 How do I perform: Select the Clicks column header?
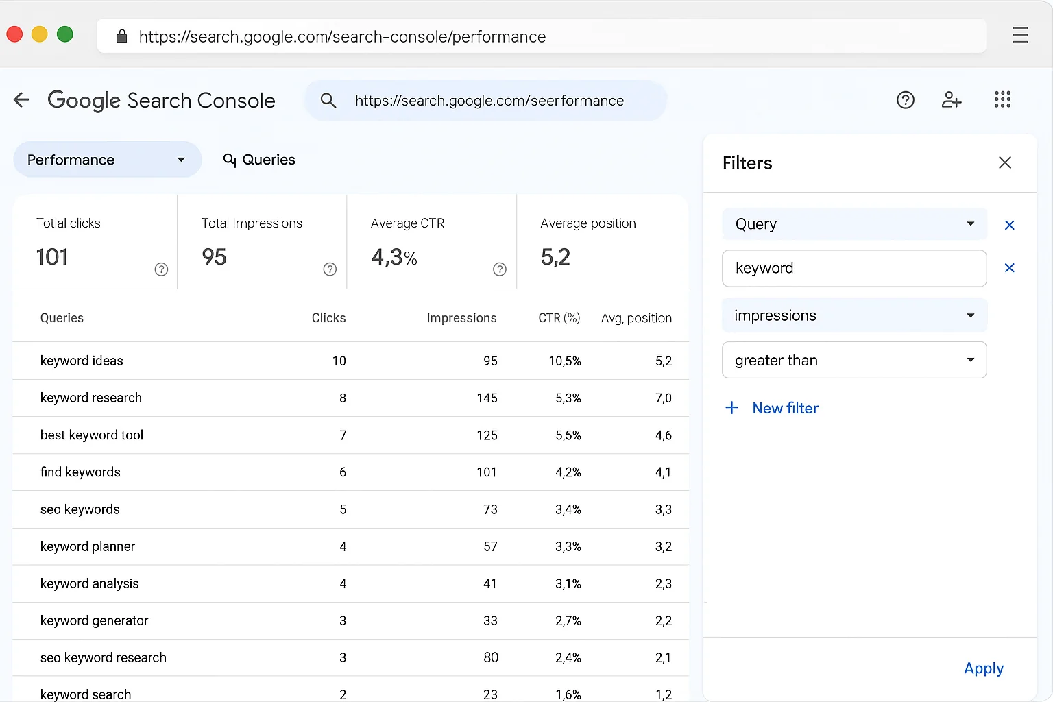click(328, 317)
